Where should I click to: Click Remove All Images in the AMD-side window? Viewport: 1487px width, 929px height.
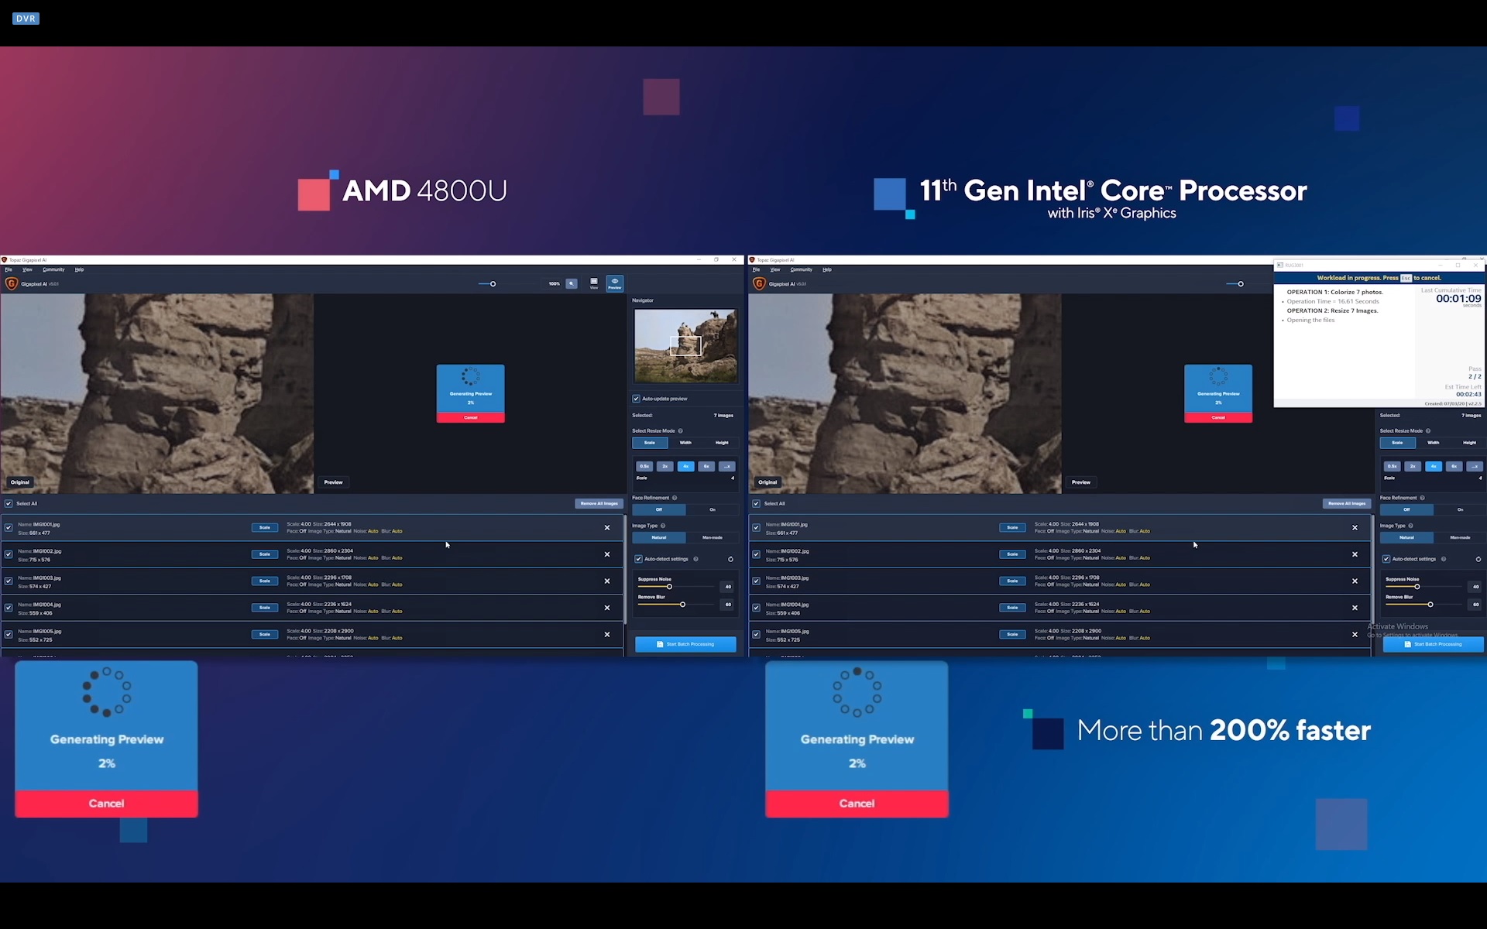point(599,503)
